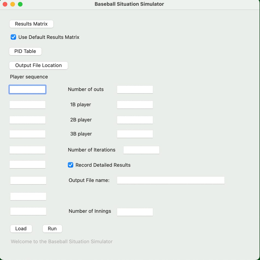Focus the 2B player input field
This screenshot has height=260, width=260.
coord(135,120)
